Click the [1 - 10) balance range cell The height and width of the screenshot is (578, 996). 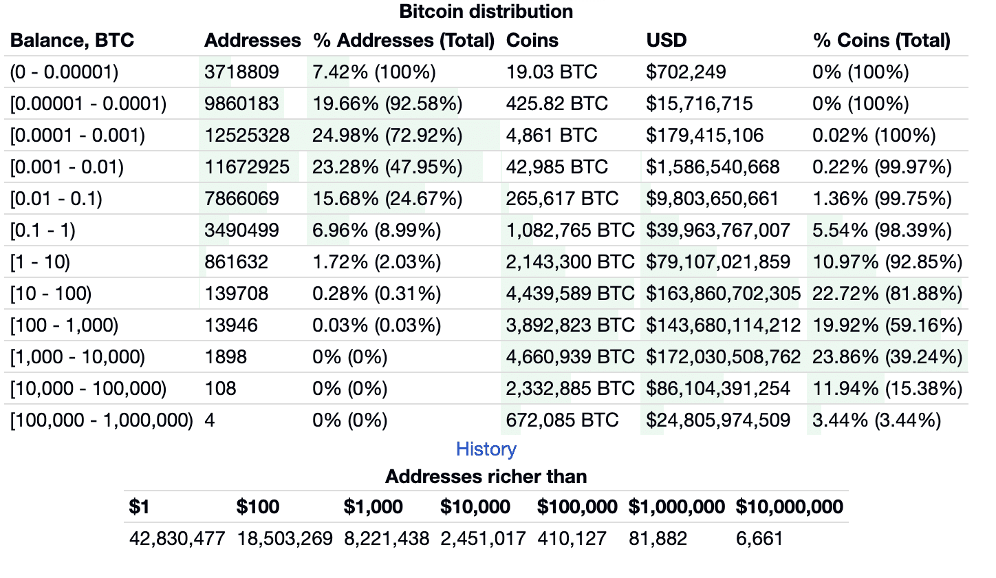40,262
